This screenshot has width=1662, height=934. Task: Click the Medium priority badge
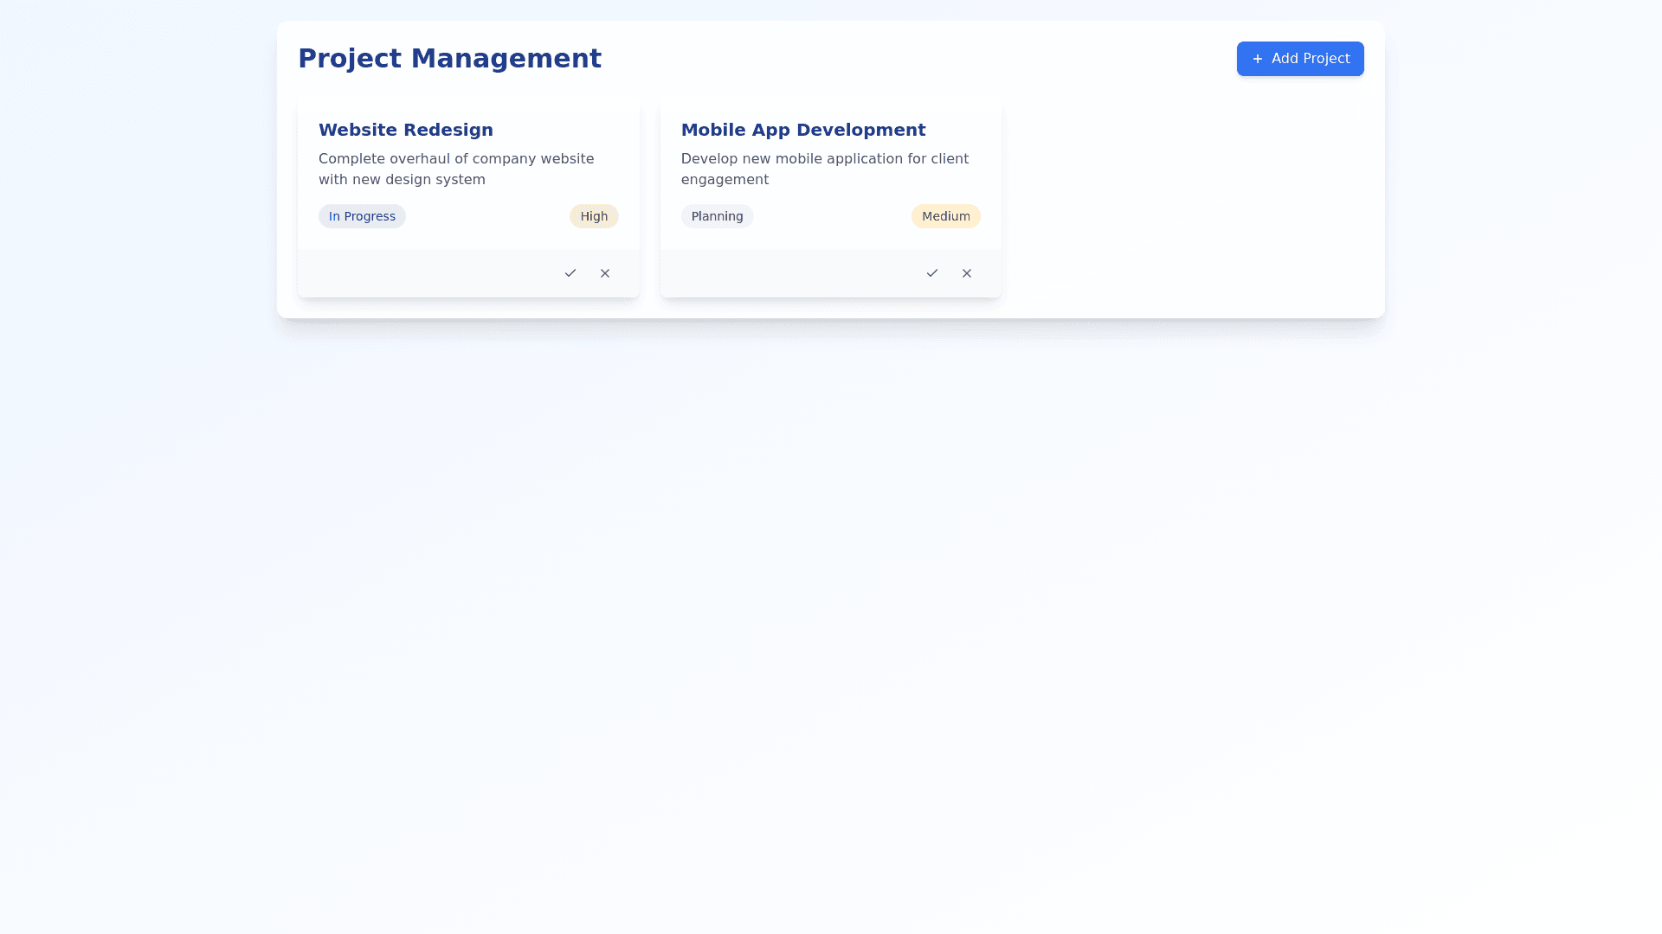point(945,216)
